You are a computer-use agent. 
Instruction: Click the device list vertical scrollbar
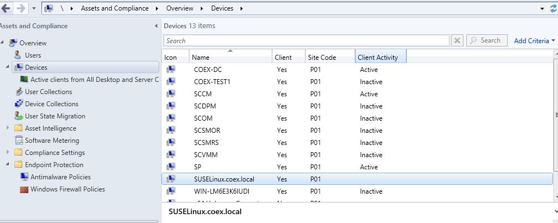tap(556, 115)
